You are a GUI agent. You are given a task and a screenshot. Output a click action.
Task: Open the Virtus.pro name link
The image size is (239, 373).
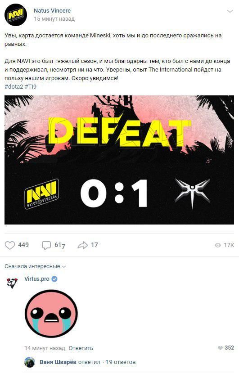36,279
